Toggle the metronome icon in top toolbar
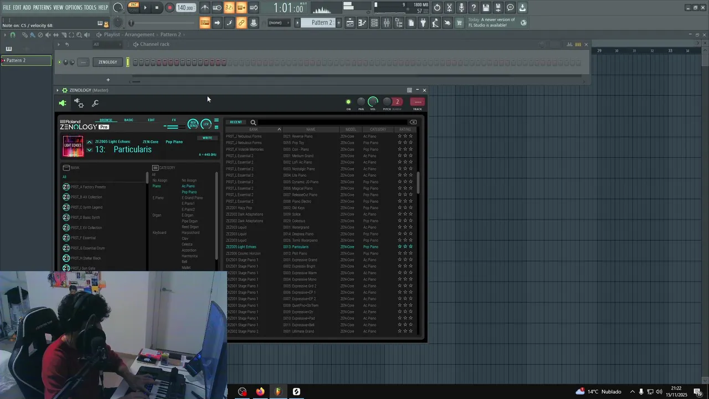 (205, 8)
